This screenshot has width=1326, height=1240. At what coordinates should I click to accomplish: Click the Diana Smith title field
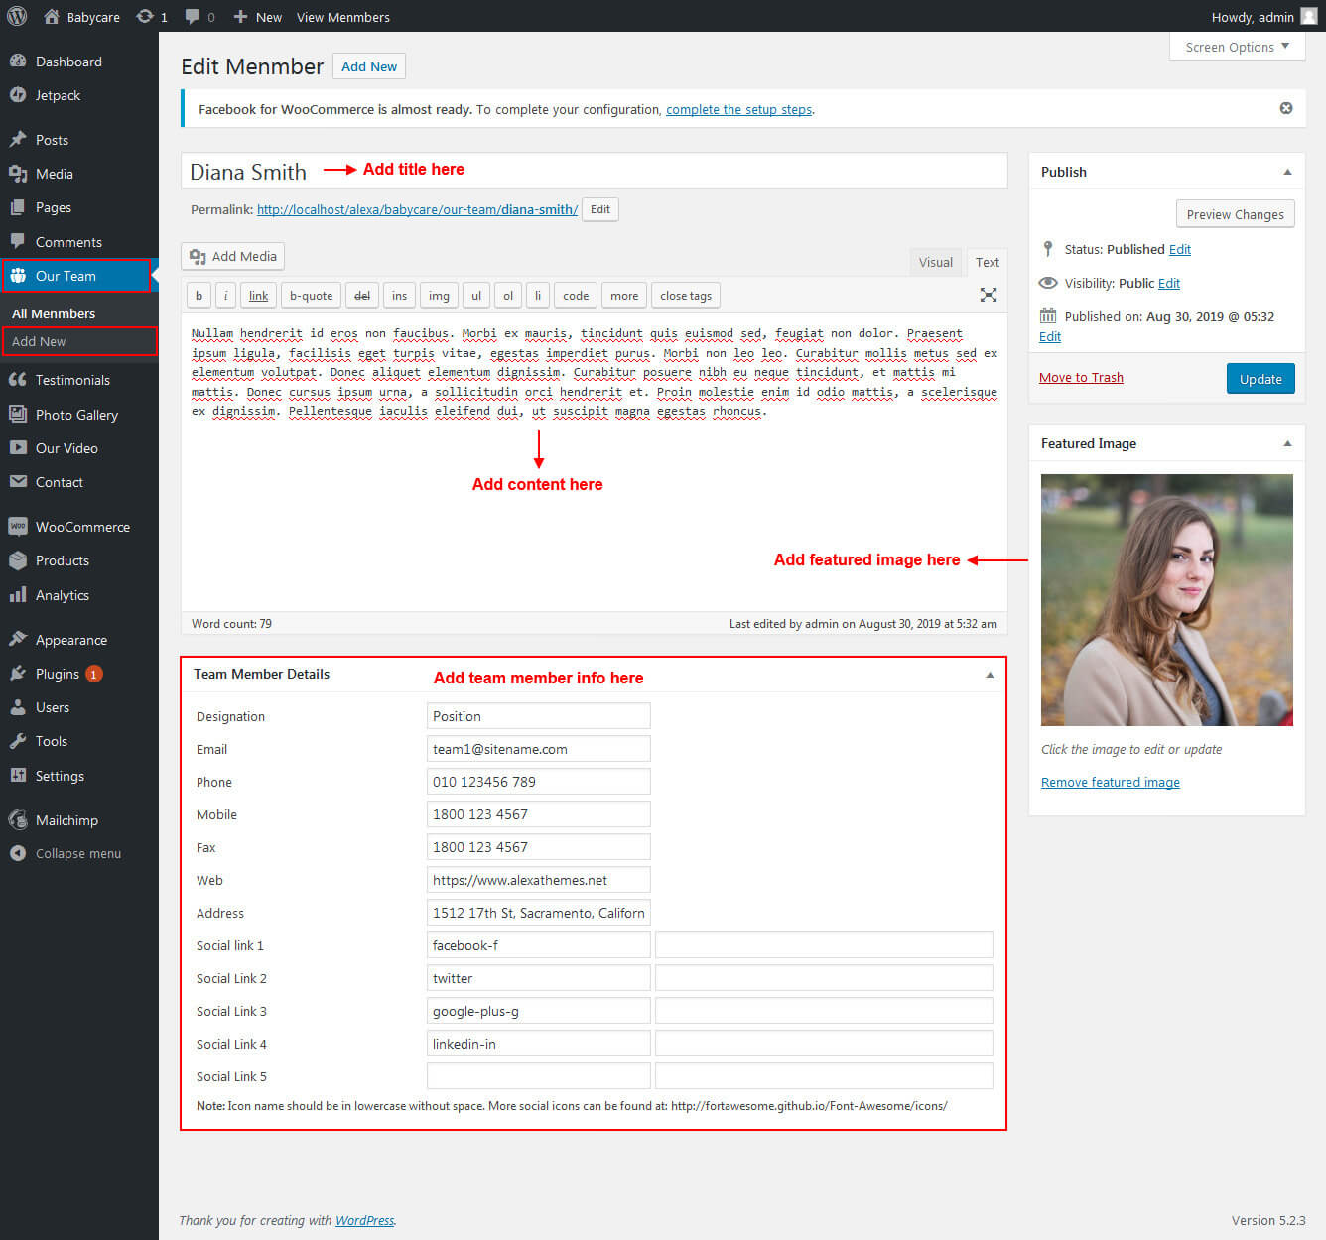[594, 171]
